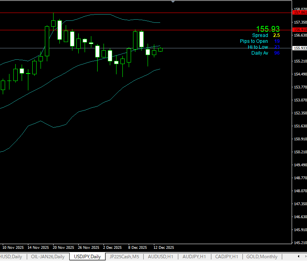Open the JP225Cash,M5 chart tab
The height and width of the screenshot is (261, 307).
[124, 257]
